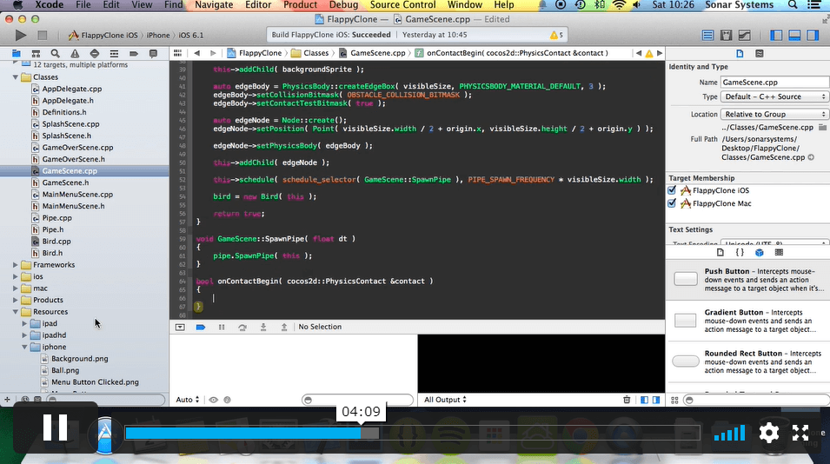Step out in the debug bar
Viewport: 830px width, 464px height.
pyautogui.click(x=283, y=327)
